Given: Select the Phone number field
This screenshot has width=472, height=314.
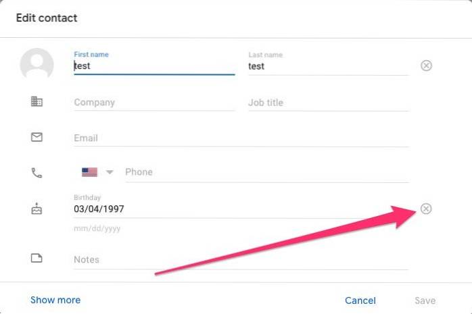Looking at the screenshot, I should (x=266, y=172).
